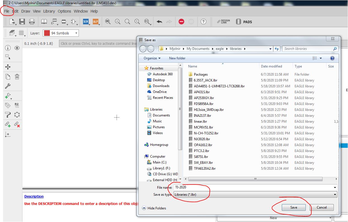Open the Library menu
The height and width of the screenshot is (222, 348).
point(49,11)
